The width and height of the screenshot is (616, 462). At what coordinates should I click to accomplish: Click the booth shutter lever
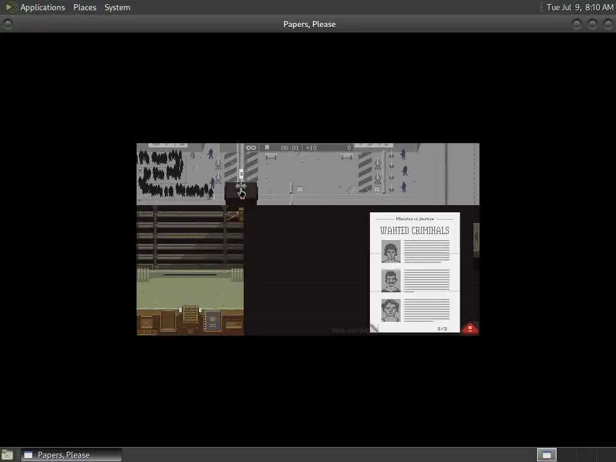pos(235,216)
